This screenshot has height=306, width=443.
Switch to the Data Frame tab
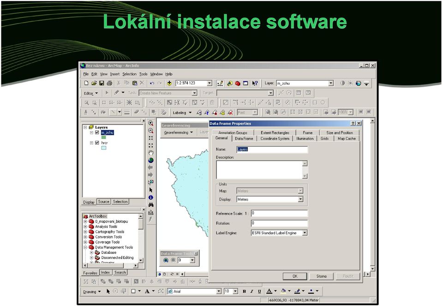pos(244,138)
